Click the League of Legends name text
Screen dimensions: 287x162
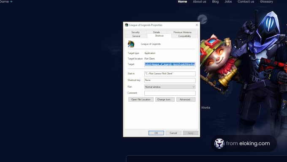pyautogui.click(x=151, y=44)
